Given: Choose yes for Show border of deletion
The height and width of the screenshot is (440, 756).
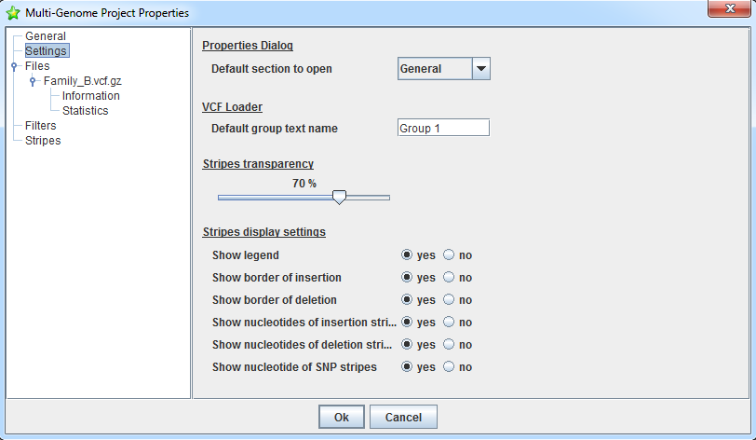Looking at the screenshot, I should 407,300.
